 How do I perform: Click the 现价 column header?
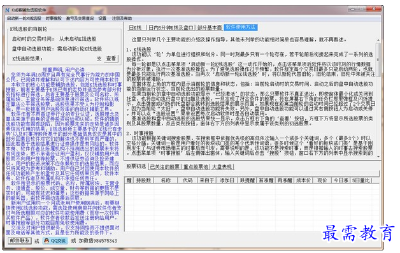tap(322, 180)
